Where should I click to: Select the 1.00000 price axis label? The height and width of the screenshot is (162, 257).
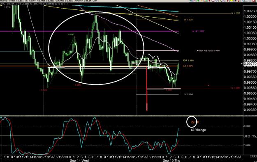[250, 39]
